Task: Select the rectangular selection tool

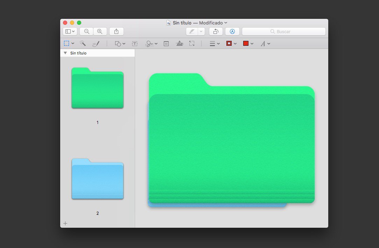Action: pyautogui.click(x=66, y=43)
